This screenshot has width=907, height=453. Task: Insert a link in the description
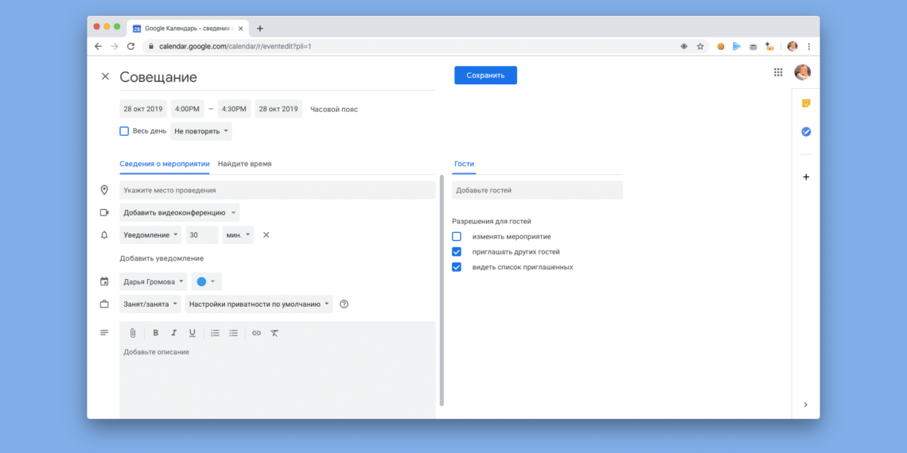point(256,333)
